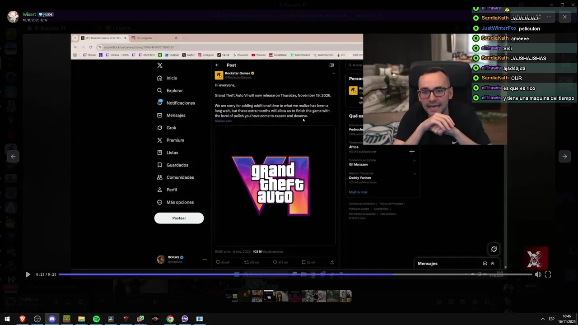The image size is (578, 325).
Task: Open the three-dots more options menu
Action: [549, 17]
